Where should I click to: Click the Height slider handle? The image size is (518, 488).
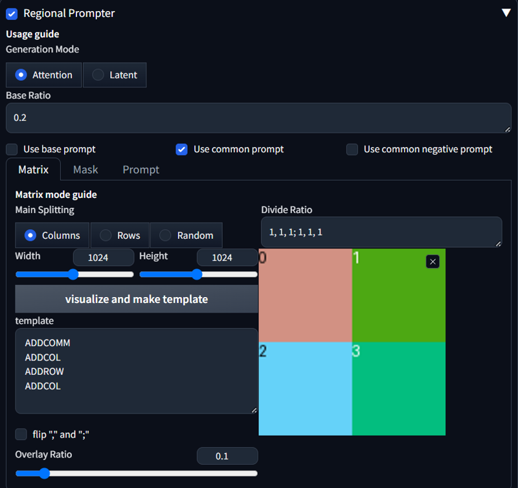[x=197, y=274]
